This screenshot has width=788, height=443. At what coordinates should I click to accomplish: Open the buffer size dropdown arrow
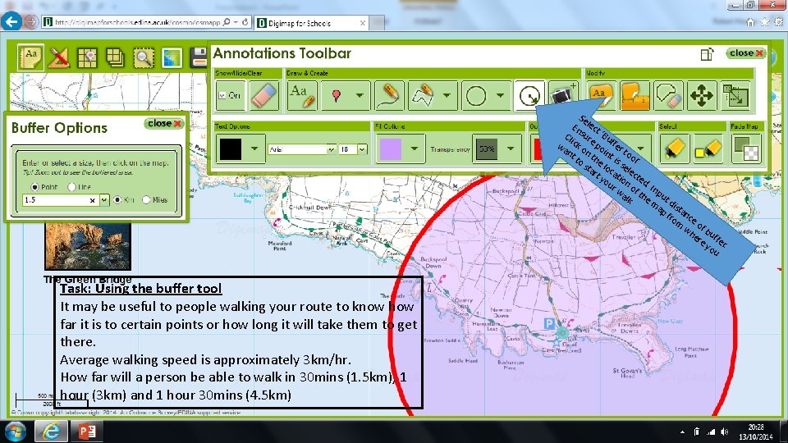pos(104,200)
